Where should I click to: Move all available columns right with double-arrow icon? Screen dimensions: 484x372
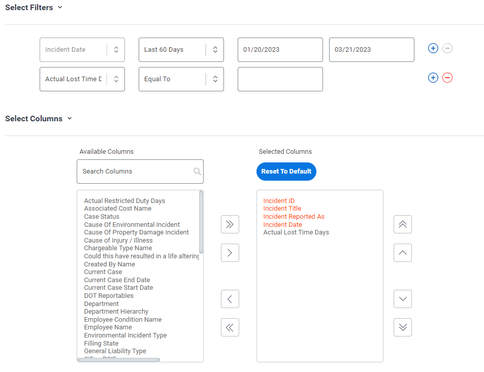[230, 224]
